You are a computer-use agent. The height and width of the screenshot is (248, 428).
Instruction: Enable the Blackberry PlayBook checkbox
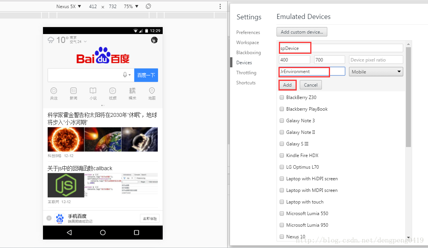(x=282, y=109)
